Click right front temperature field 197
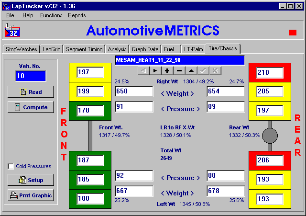 point(90,72)
